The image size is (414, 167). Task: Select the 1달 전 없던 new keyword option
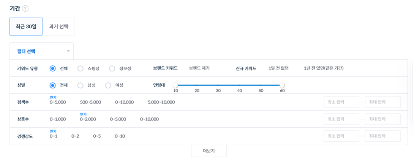[x=278, y=68]
